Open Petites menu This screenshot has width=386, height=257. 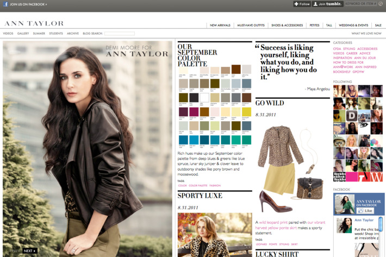[314, 25]
